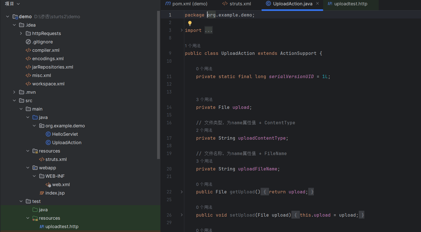Click the struts.xml file icon in tree
This screenshot has height=232, width=421.
42,159
